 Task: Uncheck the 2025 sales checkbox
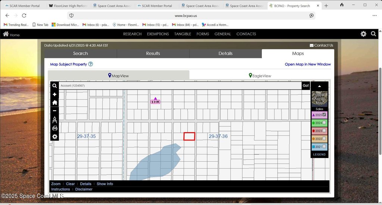pyautogui.click(x=324, y=115)
